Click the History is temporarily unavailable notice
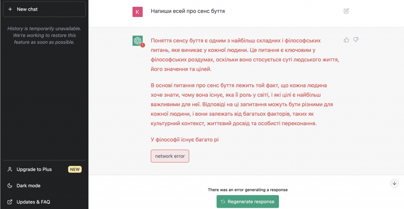 [44, 35]
